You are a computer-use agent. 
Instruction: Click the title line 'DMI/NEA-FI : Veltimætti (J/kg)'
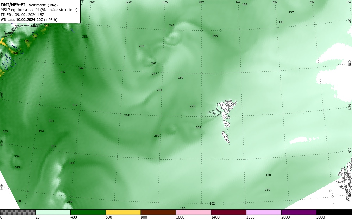[x=29, y=5]
